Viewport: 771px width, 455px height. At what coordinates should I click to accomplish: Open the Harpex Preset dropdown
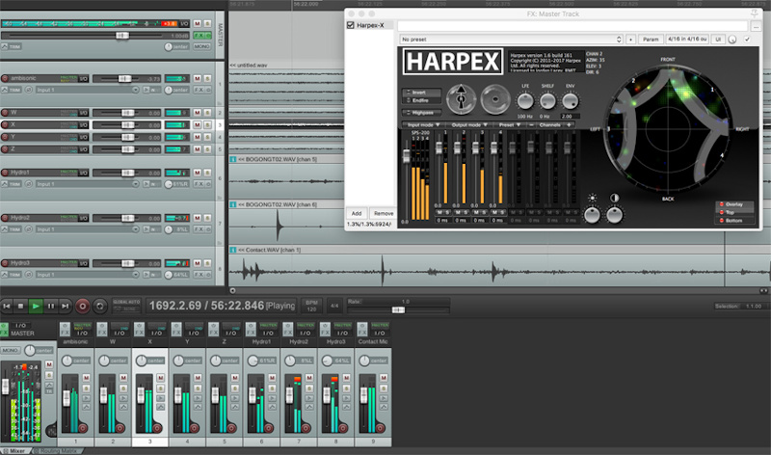510,125
